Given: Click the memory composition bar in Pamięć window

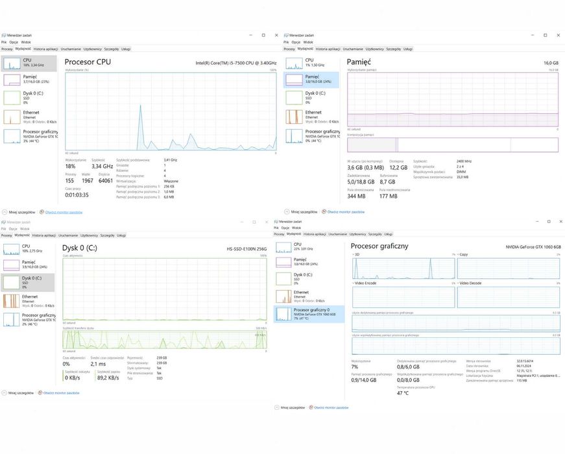Looking at the screenshot, I should point(453,145).
